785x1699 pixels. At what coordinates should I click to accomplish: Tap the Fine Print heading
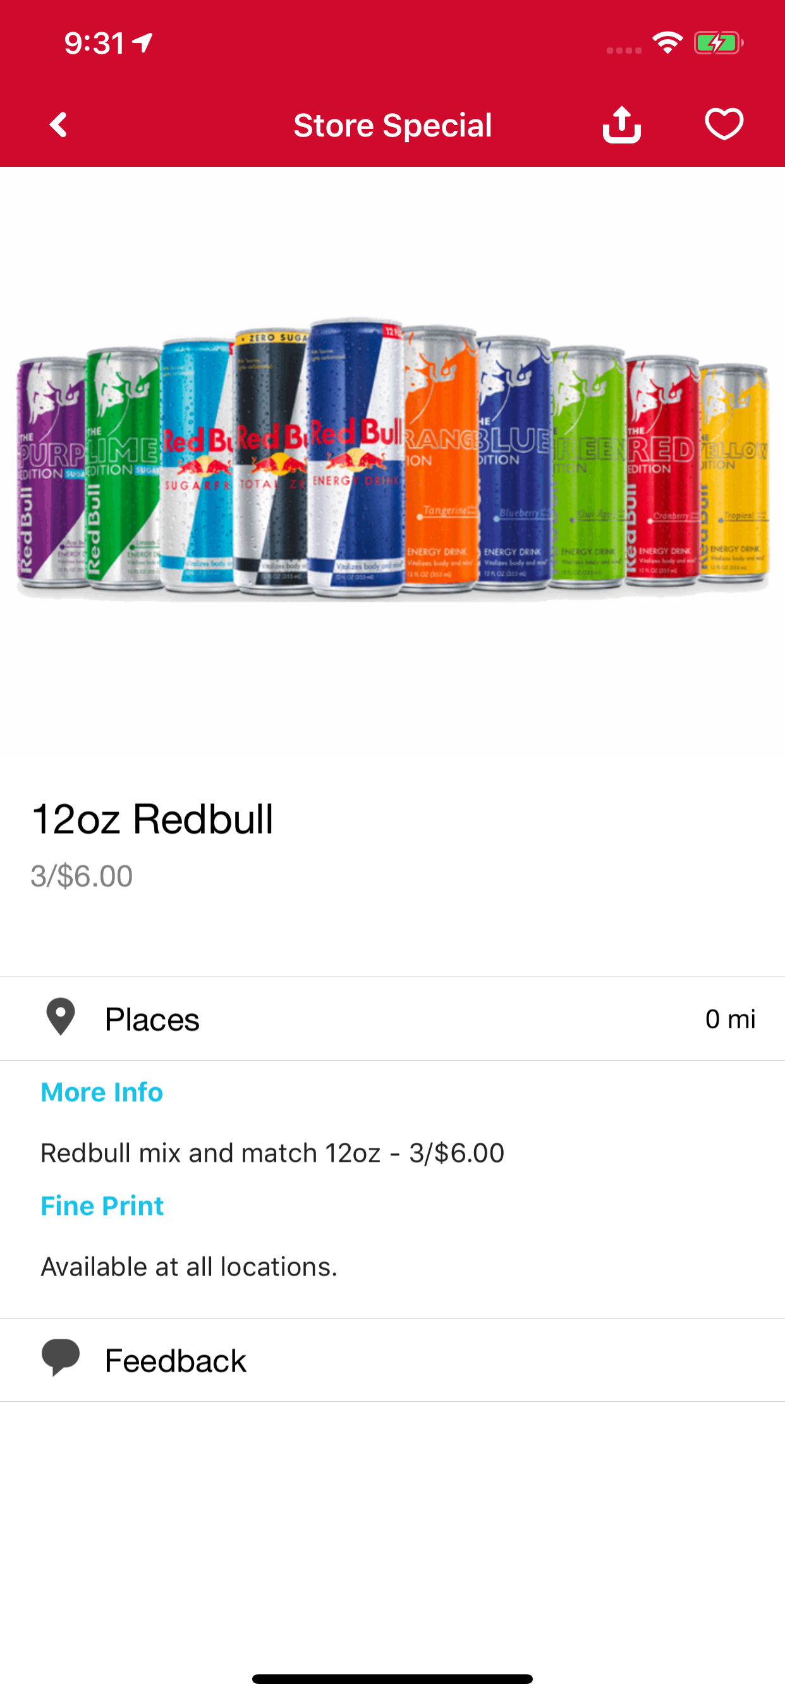click(x=102, y=1205)
